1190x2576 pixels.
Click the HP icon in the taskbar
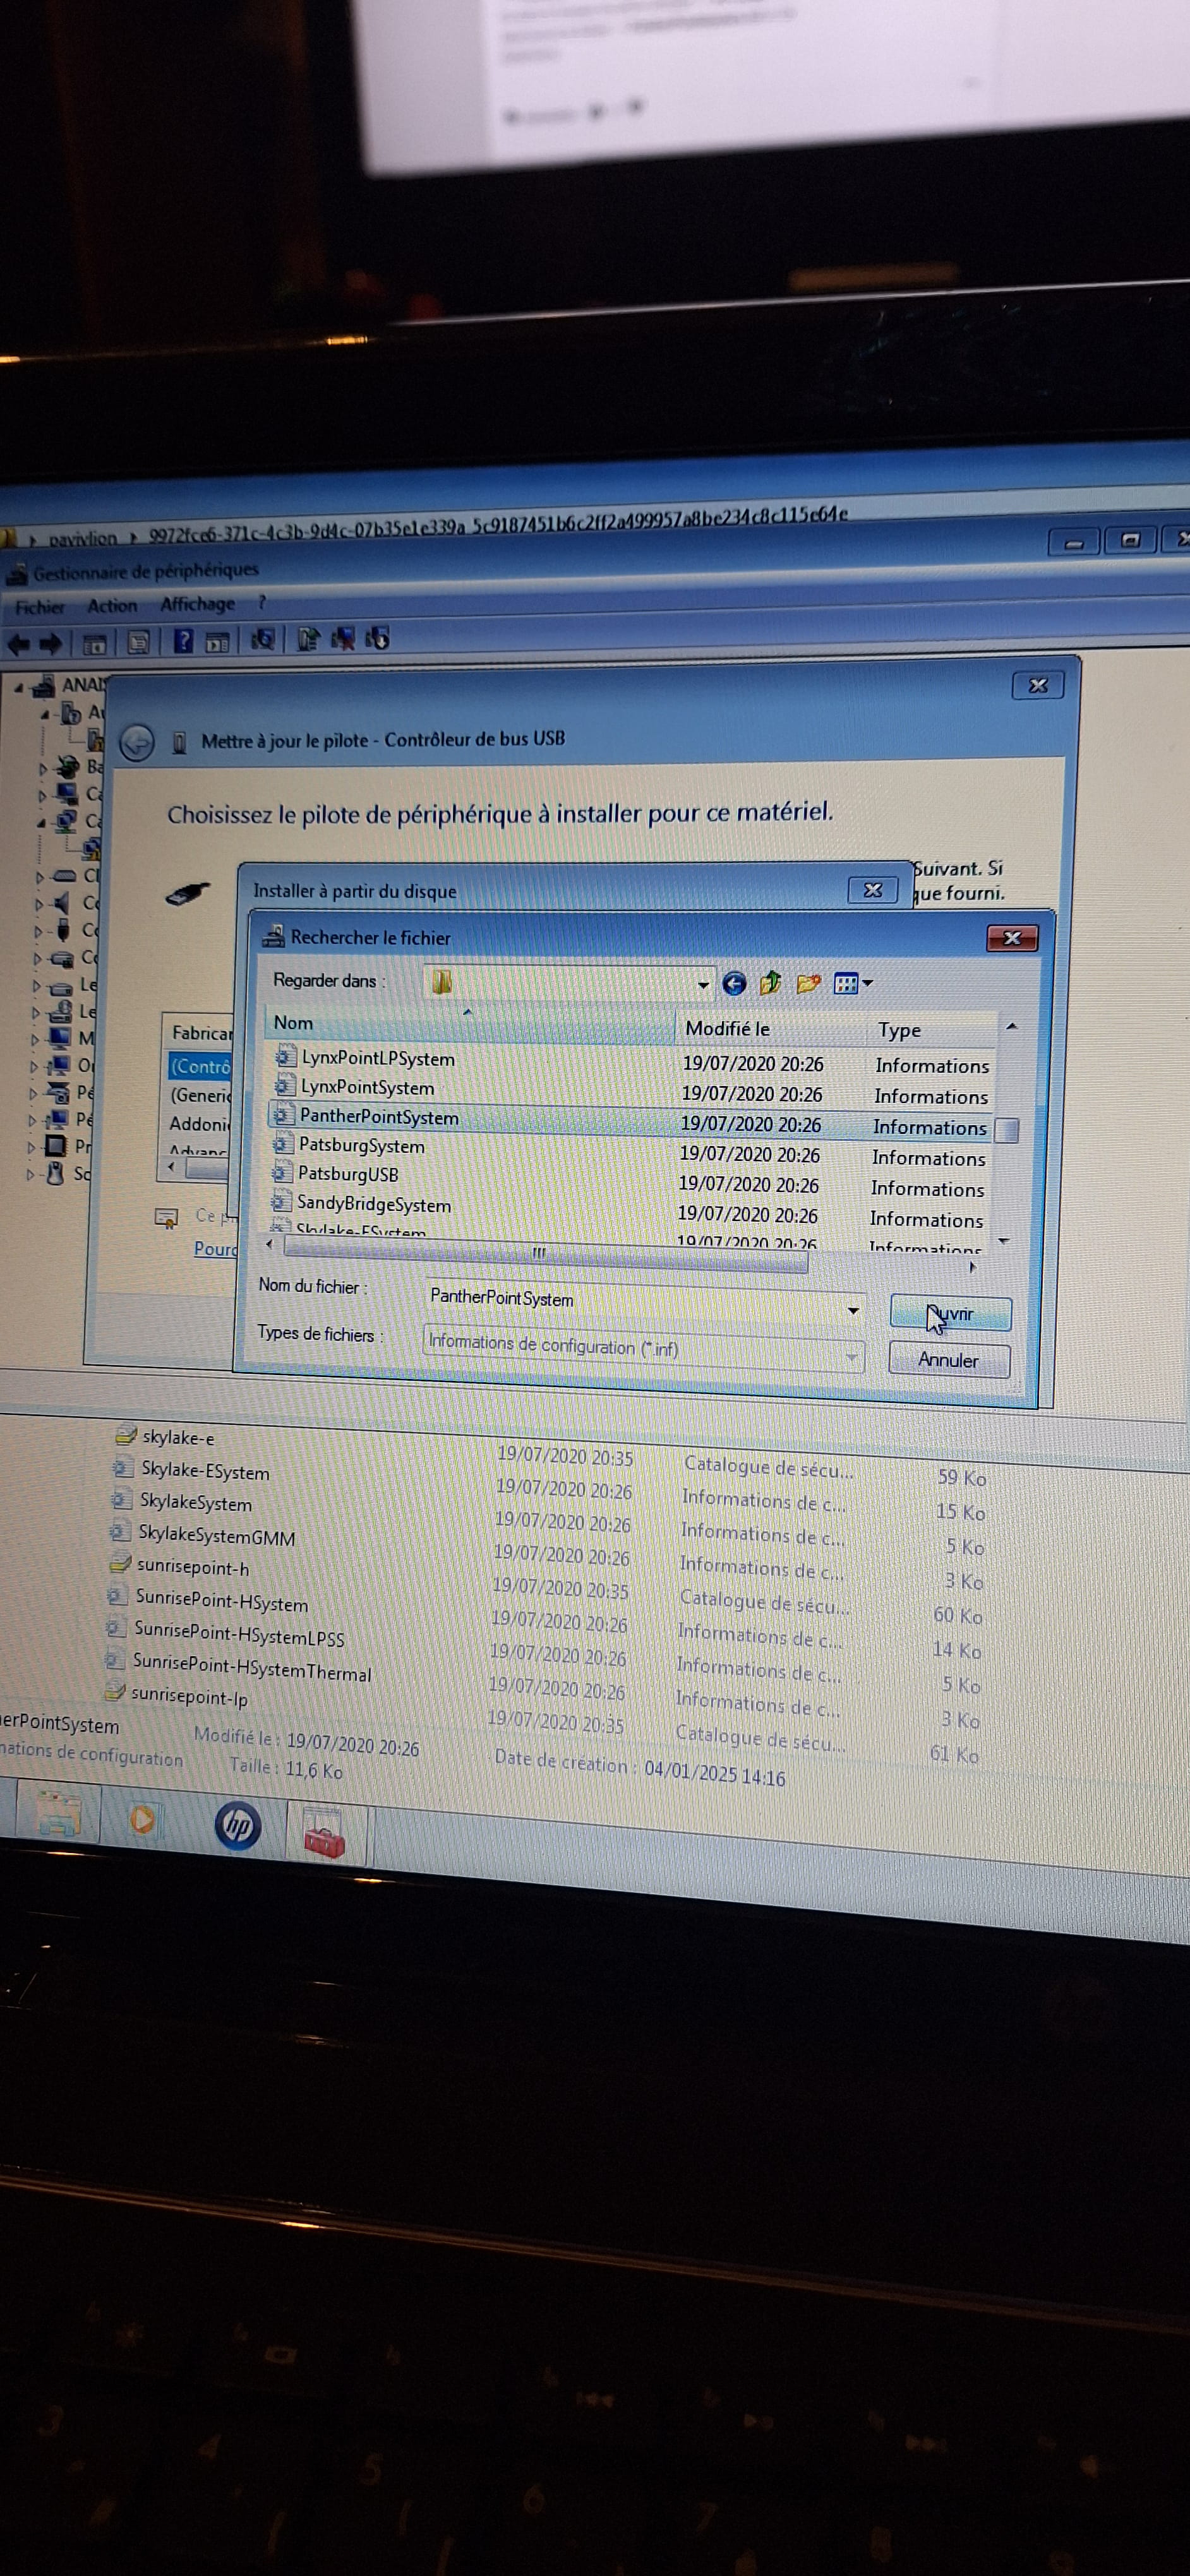[238, 1826]
